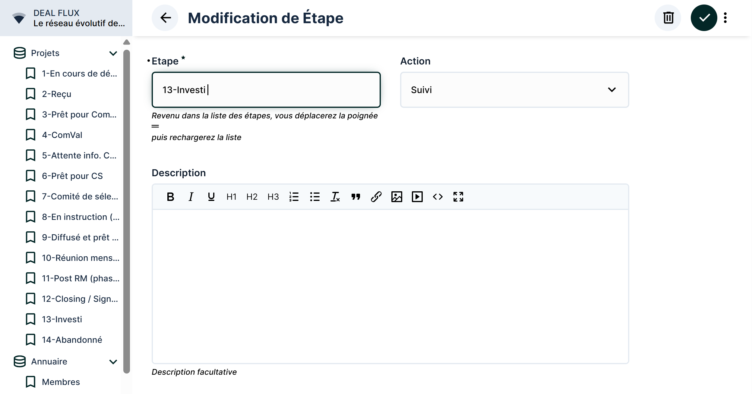Apply H3 heading style

(273, 197)
